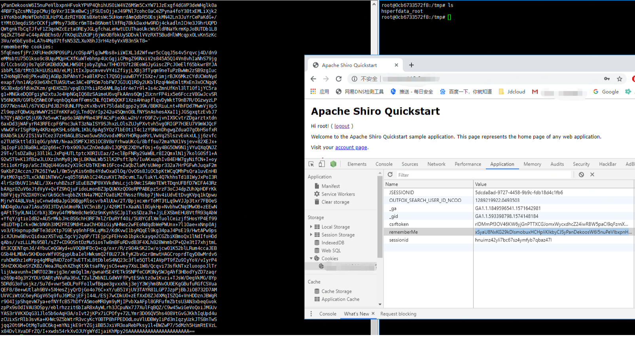Expand the Session Storage tree
This screenshot has width=635, height=337.
coord(311,235)
